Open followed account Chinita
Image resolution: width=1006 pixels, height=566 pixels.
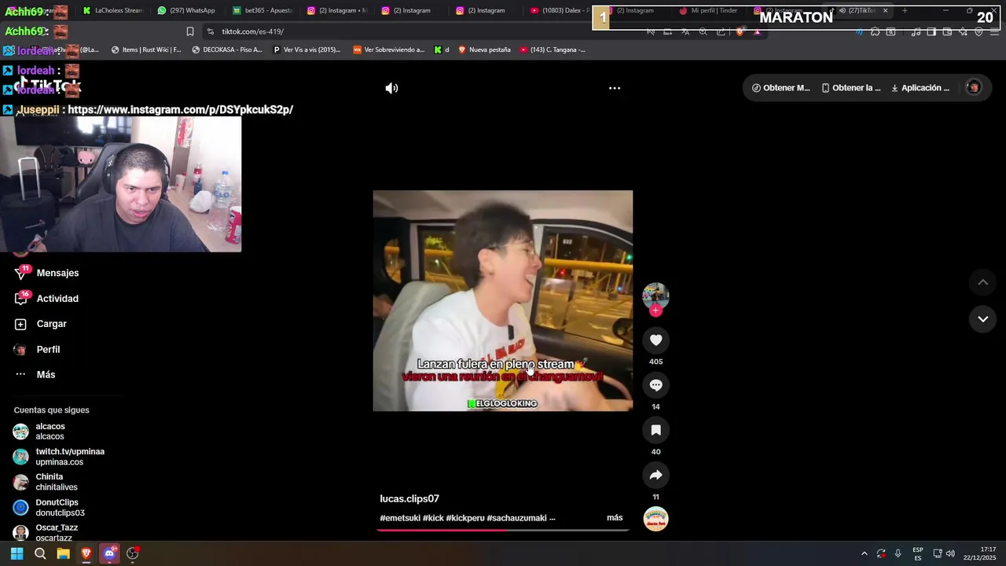pos(56,482)
